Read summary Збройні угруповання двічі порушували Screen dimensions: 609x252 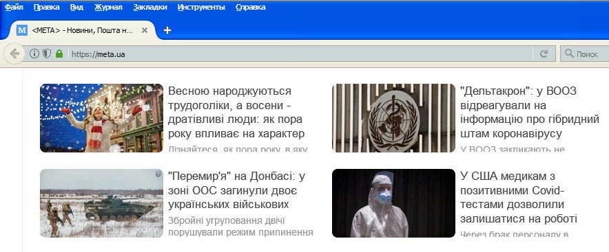coord(241,227)
